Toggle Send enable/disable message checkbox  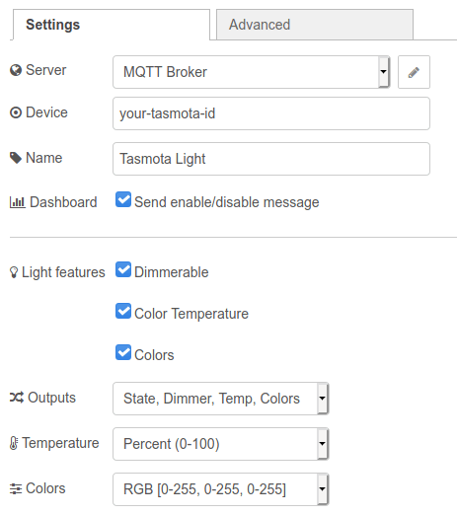click(x=123, y=199)
